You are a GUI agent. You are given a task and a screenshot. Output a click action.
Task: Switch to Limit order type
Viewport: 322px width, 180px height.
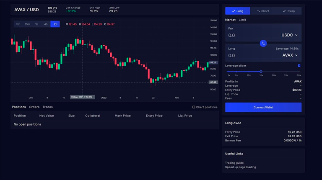pos(242,20)
